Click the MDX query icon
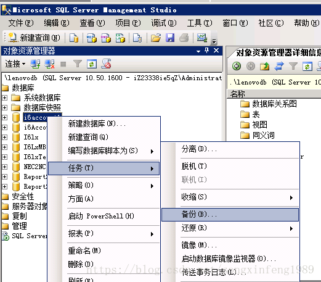Image resolution: width=321 pixels, height=282 pixels. pyautogui.click(x=91, y=38)
